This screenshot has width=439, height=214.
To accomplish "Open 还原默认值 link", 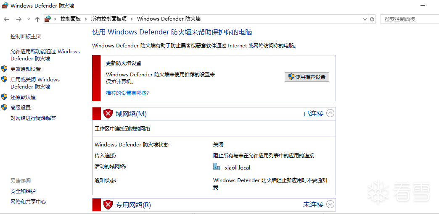I will [x=23, y=97].
